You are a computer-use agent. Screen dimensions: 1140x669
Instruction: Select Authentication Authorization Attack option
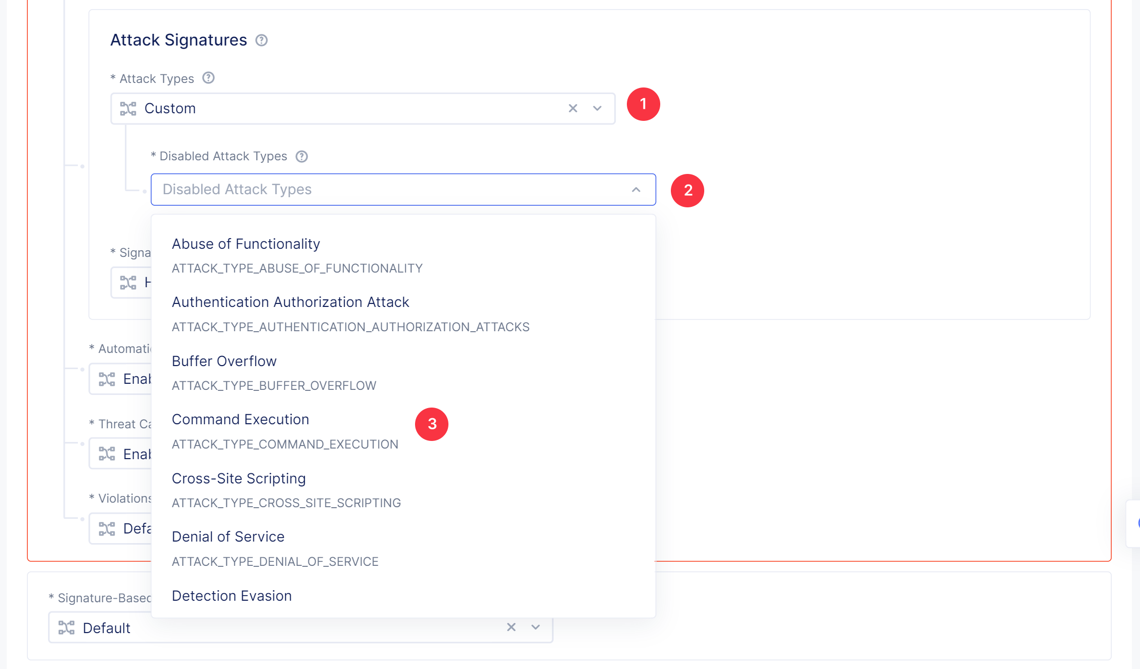coord(290,302)
